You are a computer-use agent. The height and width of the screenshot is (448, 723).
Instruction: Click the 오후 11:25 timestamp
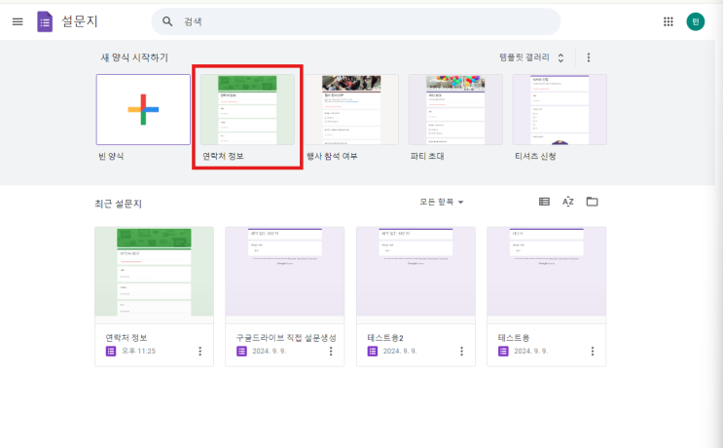[139, 352]
